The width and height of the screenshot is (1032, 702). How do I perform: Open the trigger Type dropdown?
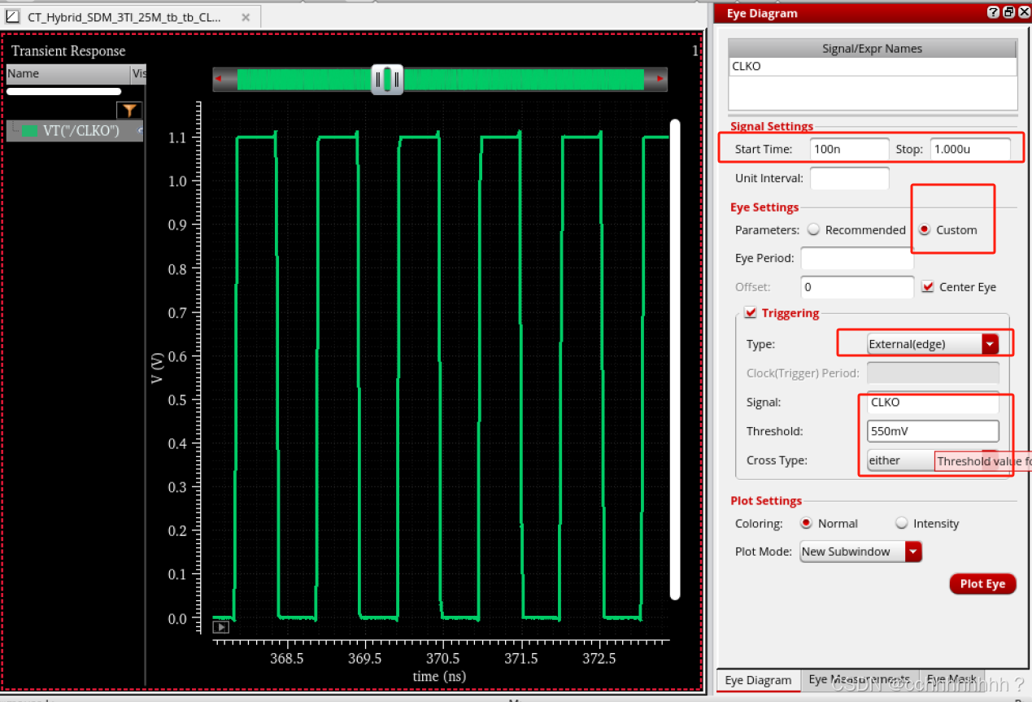click(989, 344)
